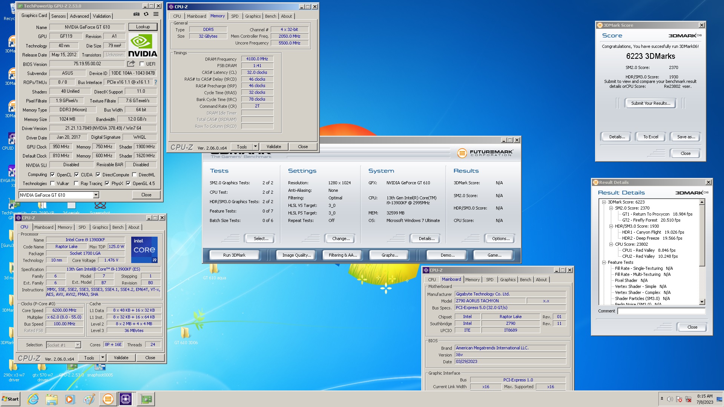Click Run 3DMark button
The width and height of the screenshot is (724, 407).
tap(234, 255)
